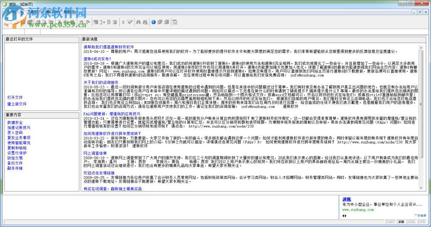Image resolution: width=431 pixels, height=227 pixels.
Task: Open the 副本存储 topic link
Action: coord(15,168)
